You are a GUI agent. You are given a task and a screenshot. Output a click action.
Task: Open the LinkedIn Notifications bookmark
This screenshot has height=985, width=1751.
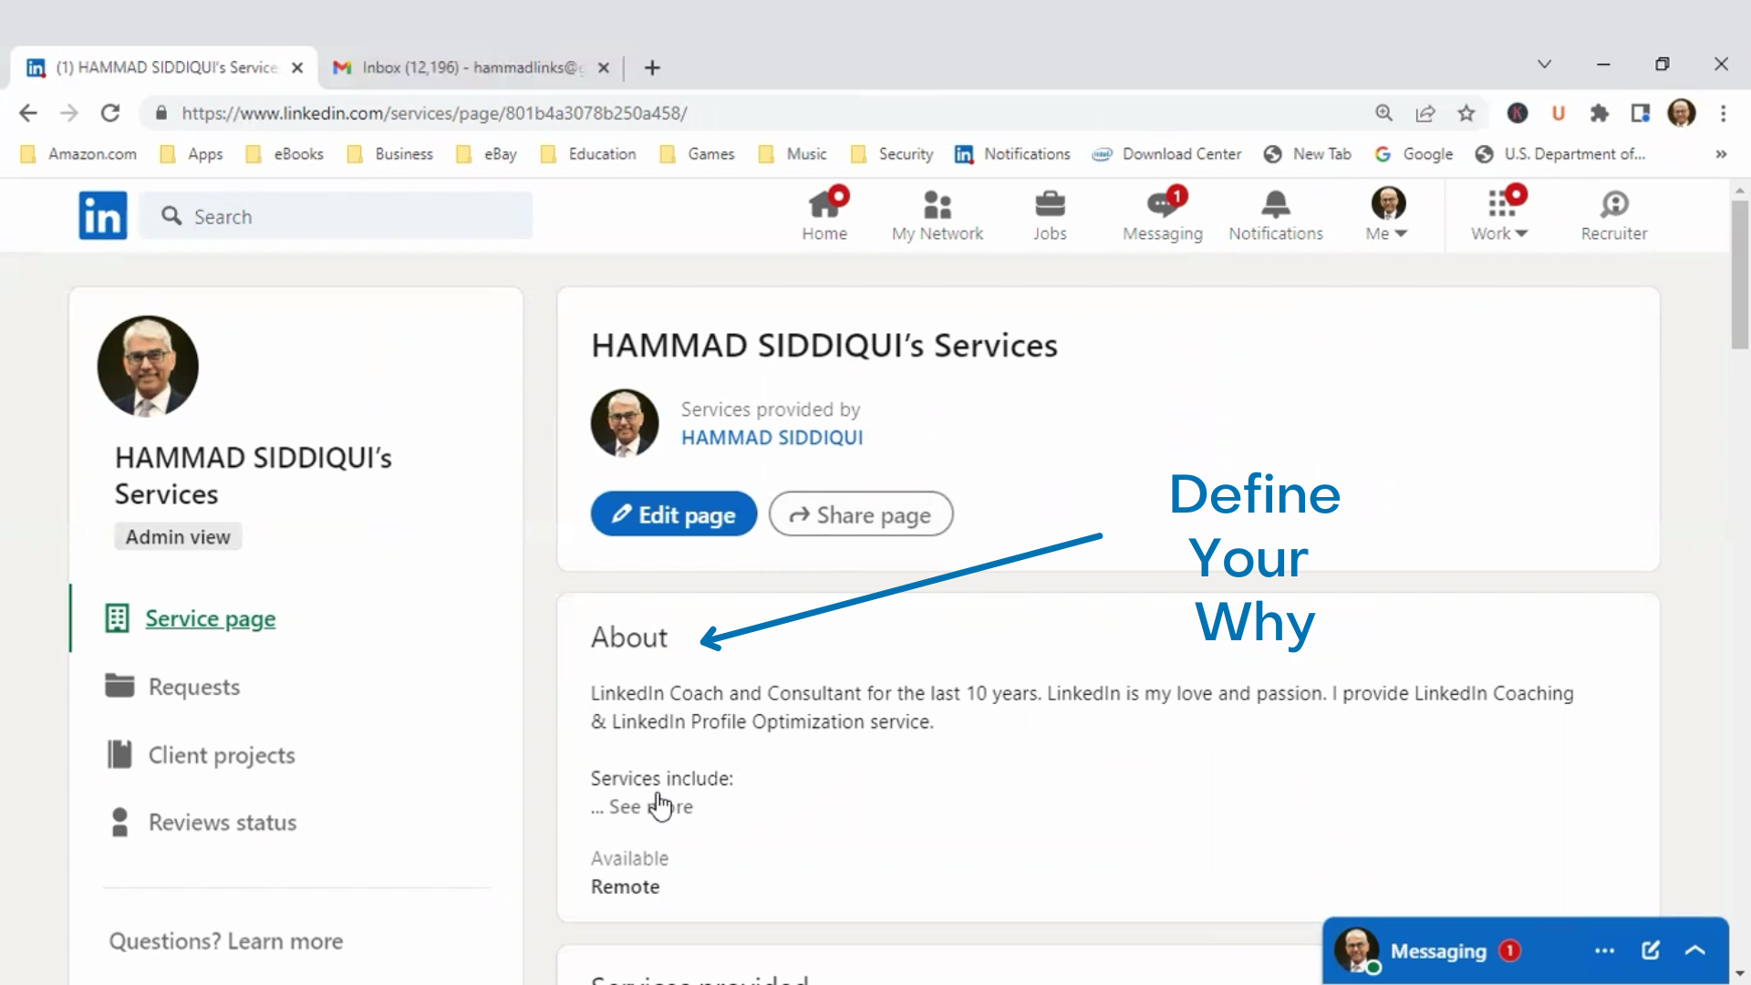point(1012,154)
